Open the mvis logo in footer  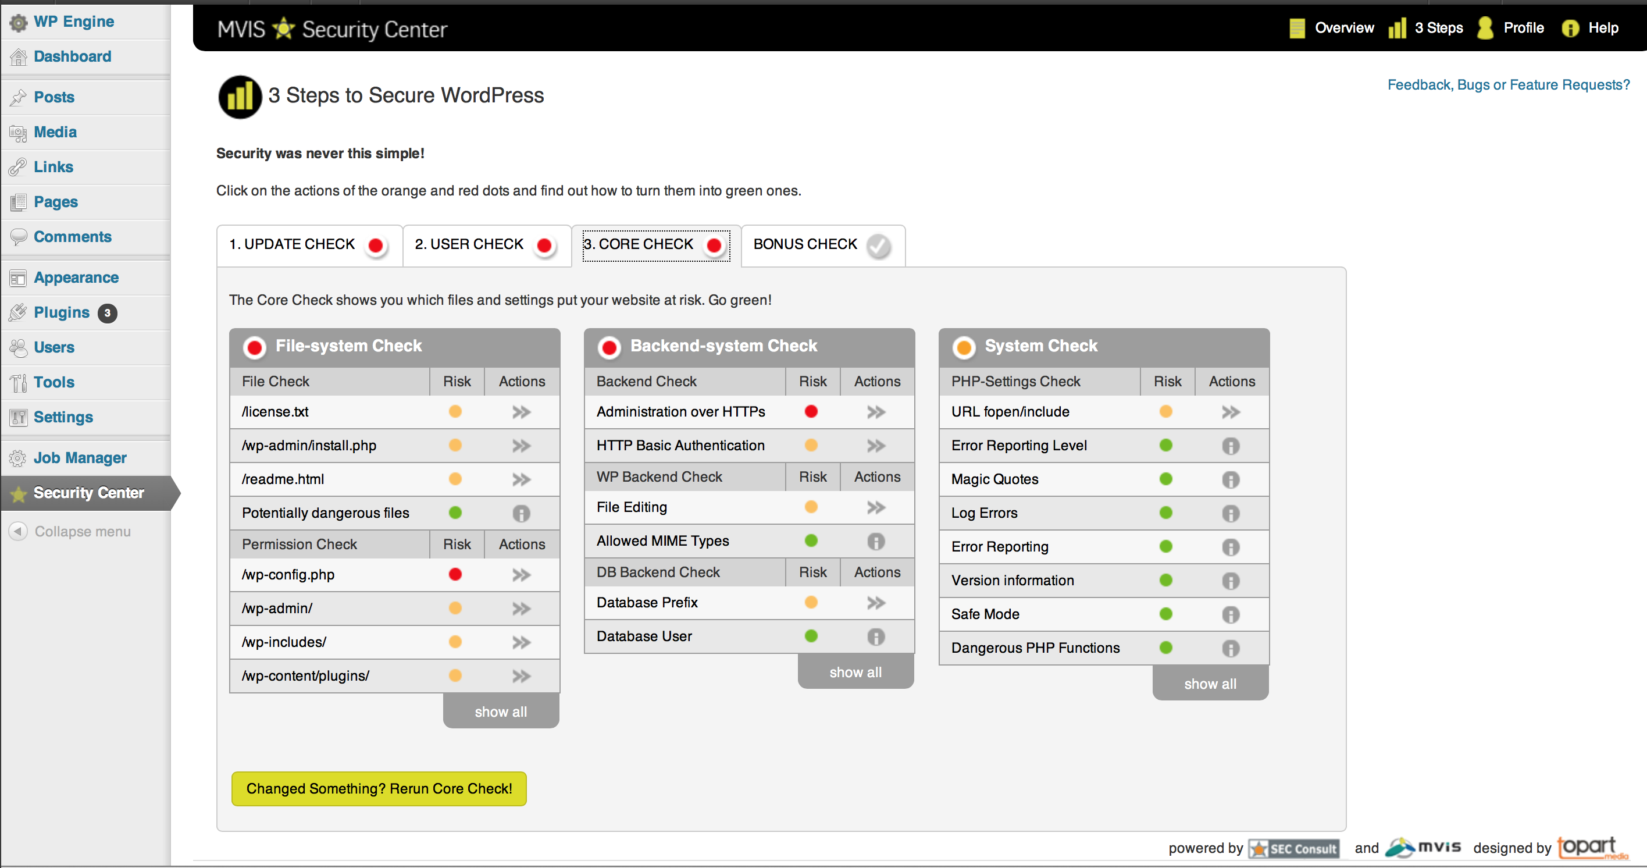click(1423, 847)
